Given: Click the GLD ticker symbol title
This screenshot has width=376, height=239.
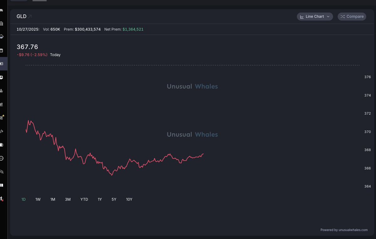Looking at the screenshot, I should coord(21,16).
